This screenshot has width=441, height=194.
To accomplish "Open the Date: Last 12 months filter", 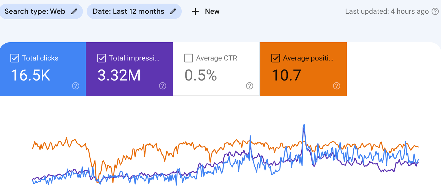I will [128, 11].
